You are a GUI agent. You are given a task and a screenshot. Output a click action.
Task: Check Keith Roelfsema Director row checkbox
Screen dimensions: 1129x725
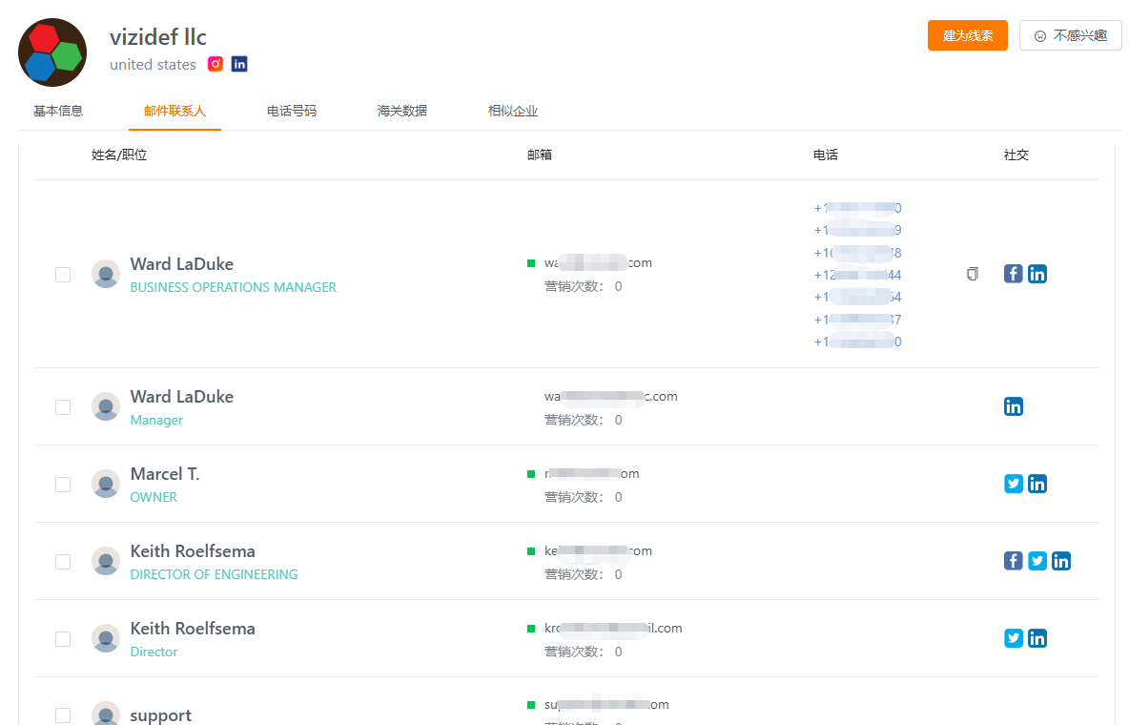(63, 638)
